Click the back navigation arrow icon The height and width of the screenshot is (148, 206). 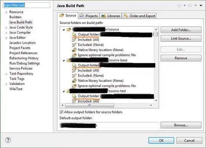pos(179,5)
